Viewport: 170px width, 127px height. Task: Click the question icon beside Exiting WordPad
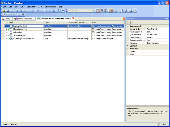(11, 26)
